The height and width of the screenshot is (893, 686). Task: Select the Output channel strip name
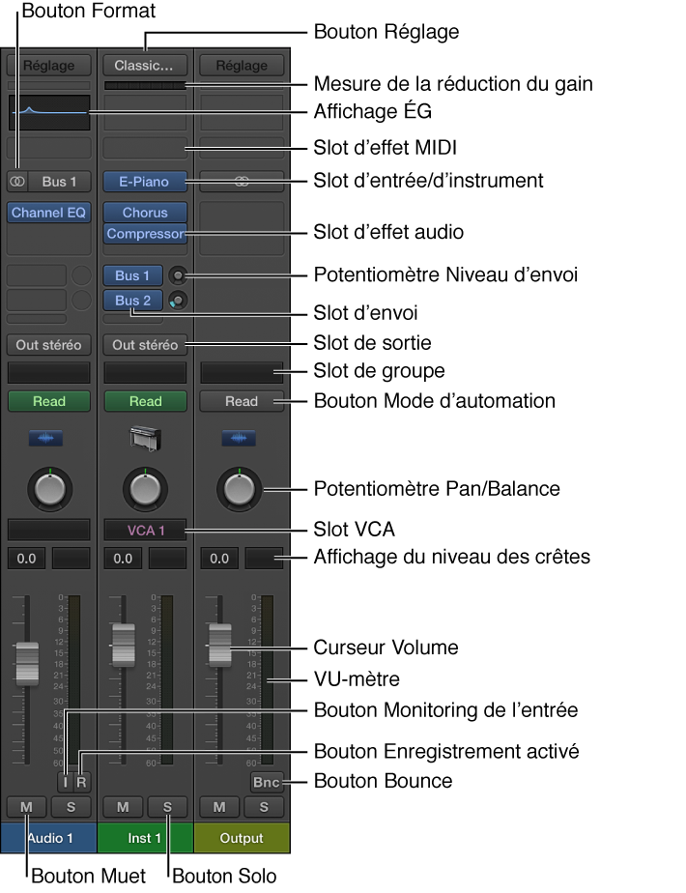(242, 838)
